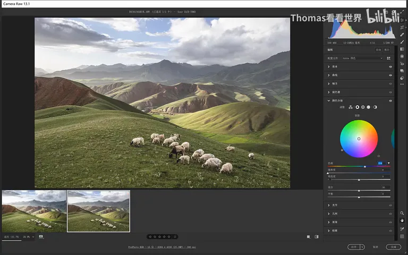Image resolution: width=408 pixels, height=255 pixels.
Task: Set a three-star rating
Action: [159, 237]
